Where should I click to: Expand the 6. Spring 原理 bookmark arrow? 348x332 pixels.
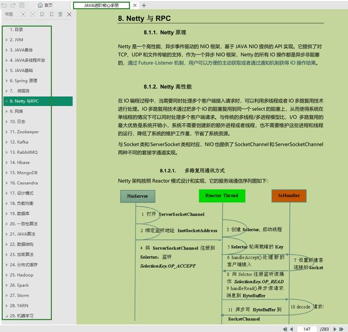[x=7, y=81]
